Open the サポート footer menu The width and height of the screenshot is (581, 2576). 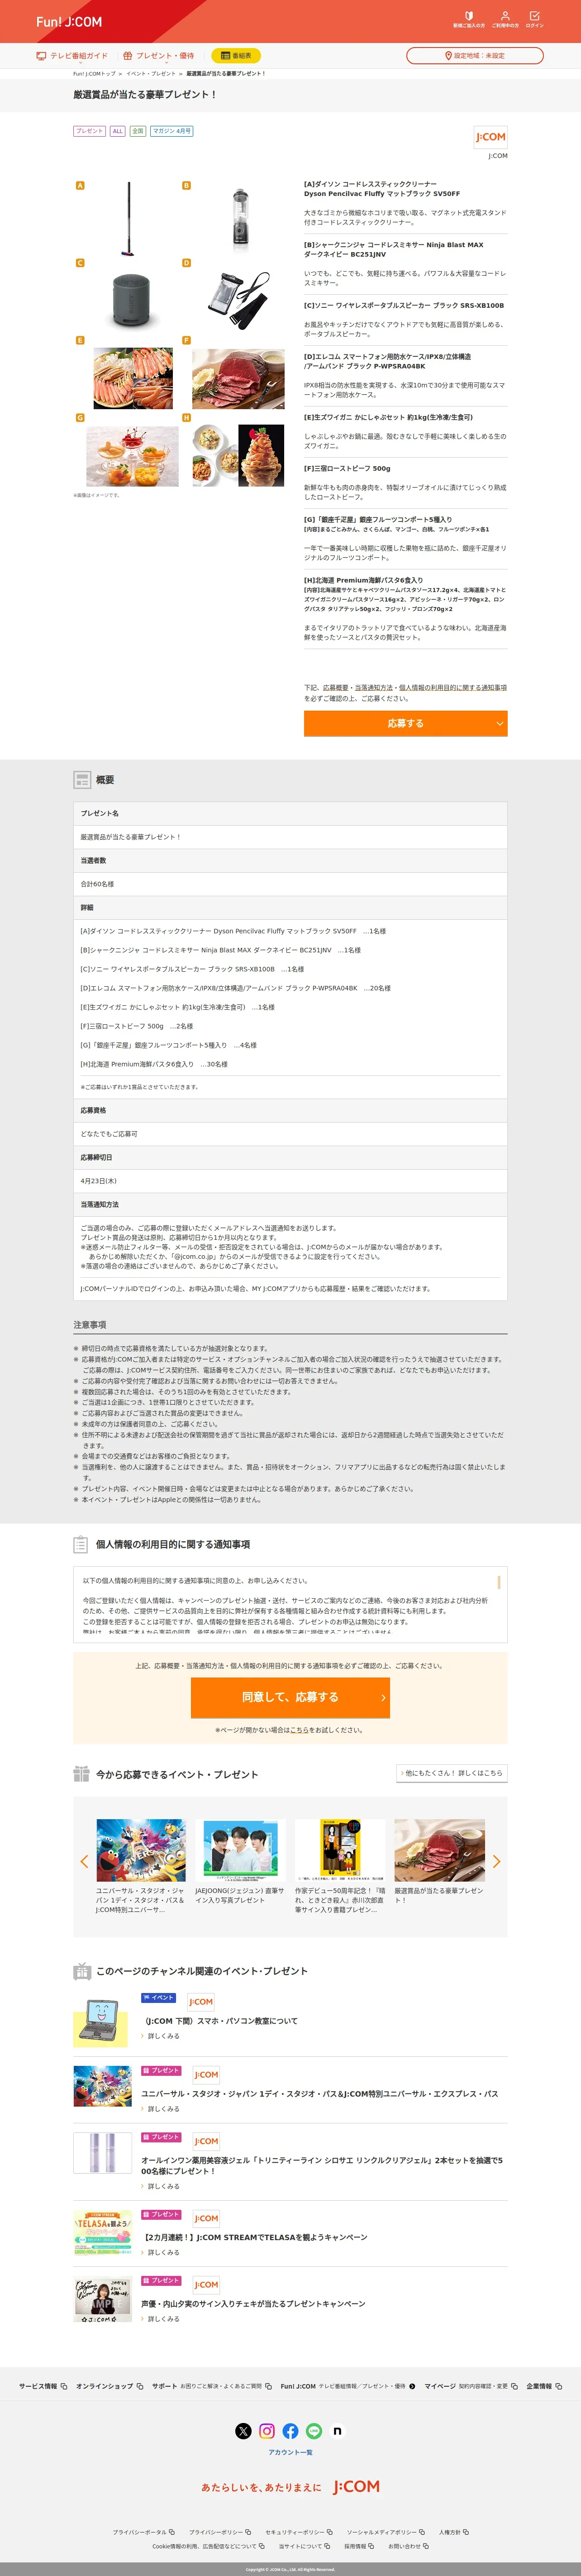[x=212, y=2386]
